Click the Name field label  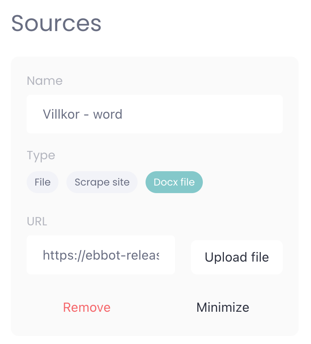pos(45,81)
